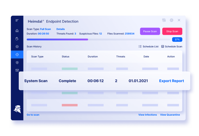This screenshot has width=199, height=136.
Task: Click the scan refresh icon in the header
Action: [x=164, y=20]
